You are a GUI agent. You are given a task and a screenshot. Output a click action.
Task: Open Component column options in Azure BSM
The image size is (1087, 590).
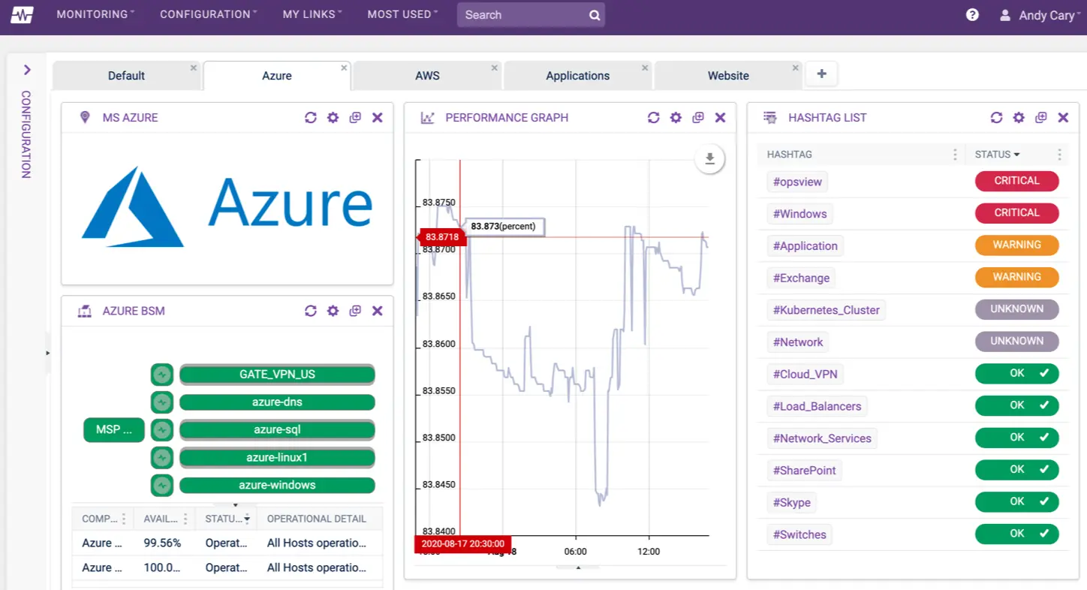coord(124,519)
